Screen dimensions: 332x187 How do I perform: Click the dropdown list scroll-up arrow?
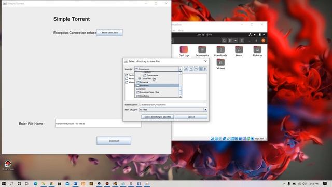(x=181, y=73)
